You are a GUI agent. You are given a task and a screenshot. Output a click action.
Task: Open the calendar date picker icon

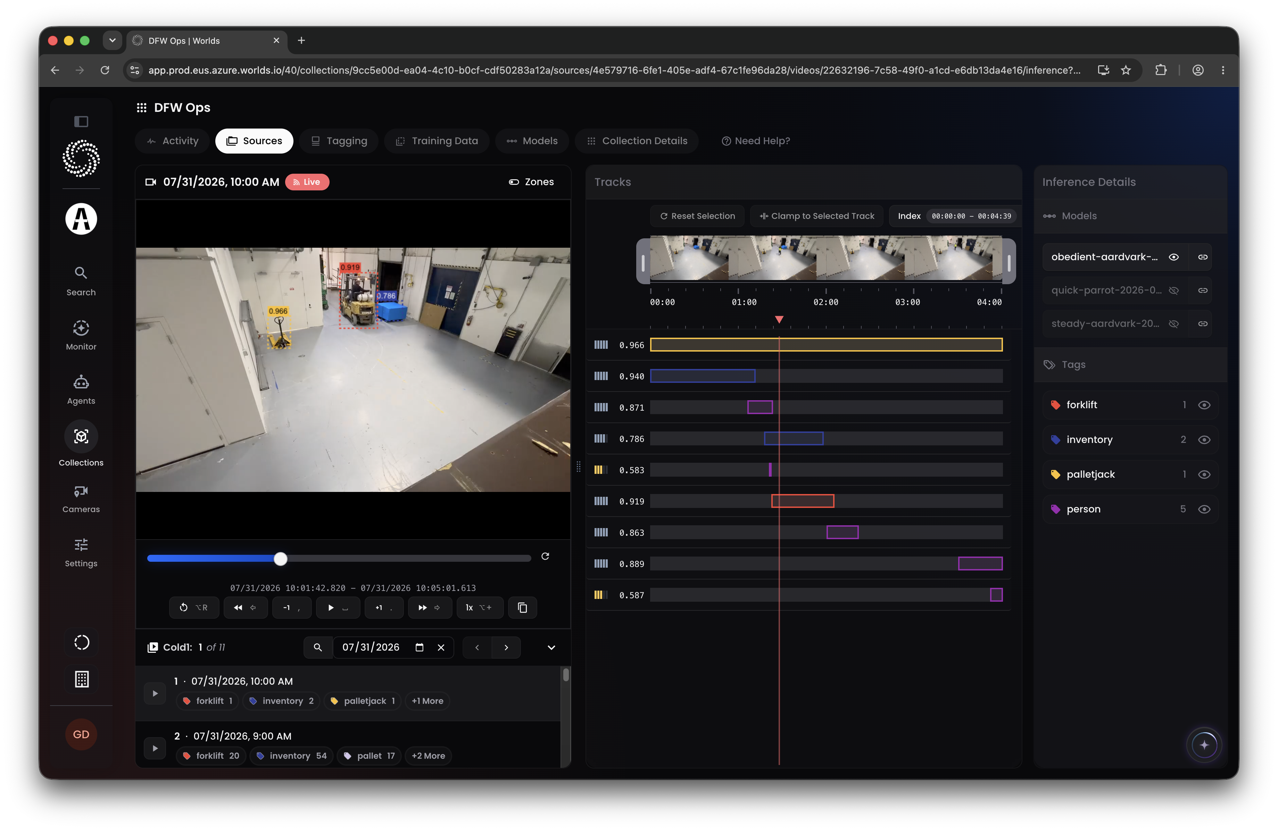pyautogui.click(x=420, y=647)
